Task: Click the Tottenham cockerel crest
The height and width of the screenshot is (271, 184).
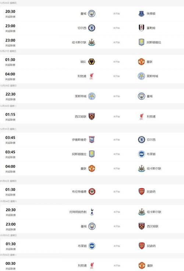Action: pos(92,212)
